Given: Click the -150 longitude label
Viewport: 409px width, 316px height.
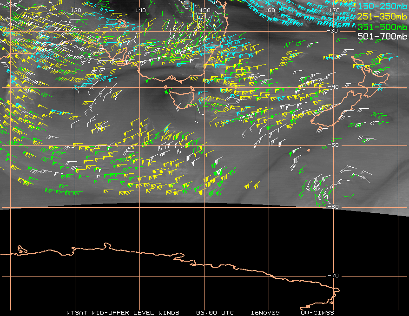Looking at the screenshot, I should tap(203, 10).
